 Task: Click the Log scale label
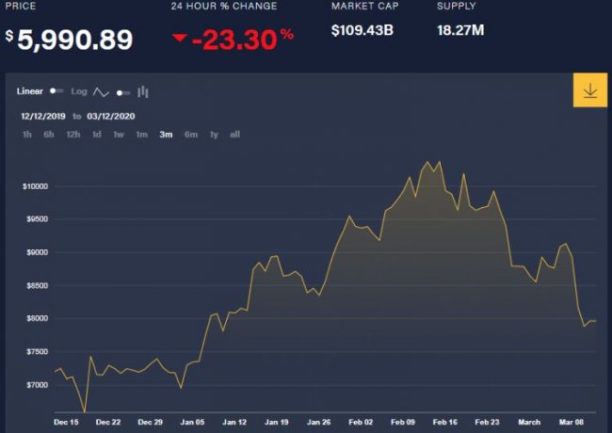[x=79, y=91]
